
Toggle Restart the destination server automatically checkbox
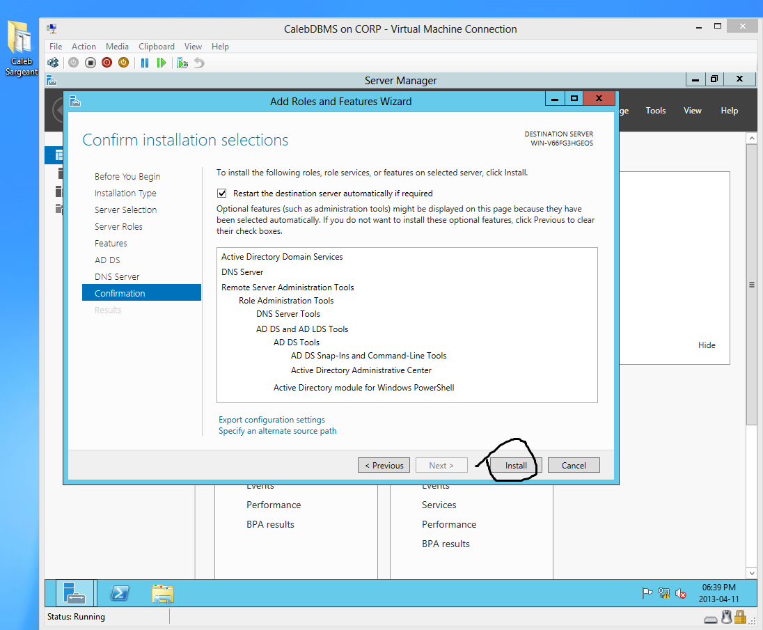pos(222,193)
